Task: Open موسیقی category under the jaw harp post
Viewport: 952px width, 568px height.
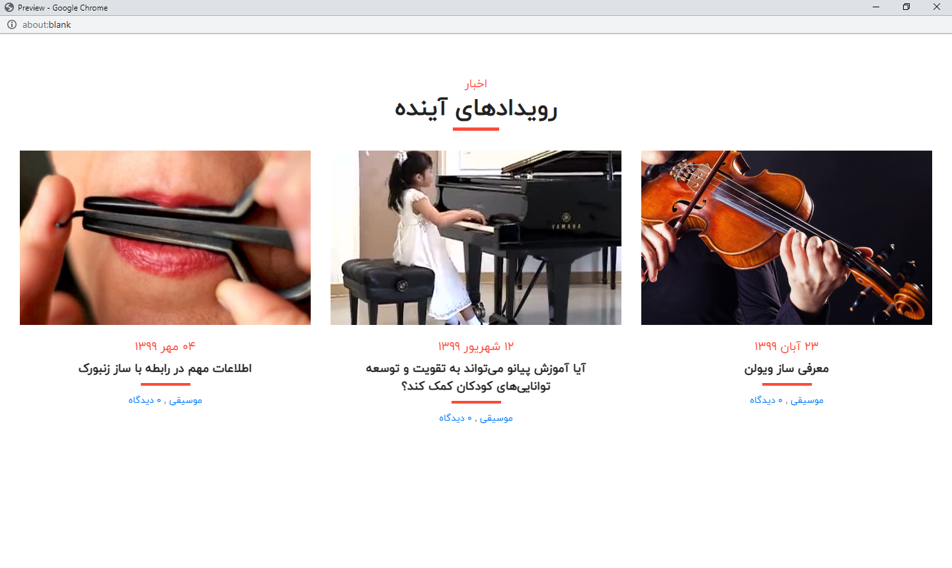Action: coord(186,400)
